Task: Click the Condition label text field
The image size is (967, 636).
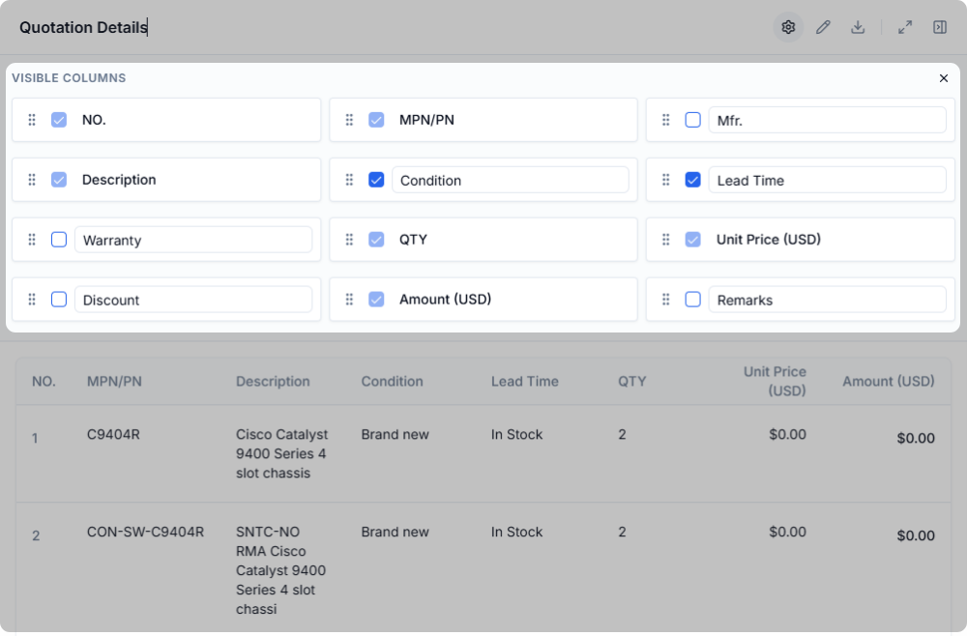Action: [x=510, y=180]
